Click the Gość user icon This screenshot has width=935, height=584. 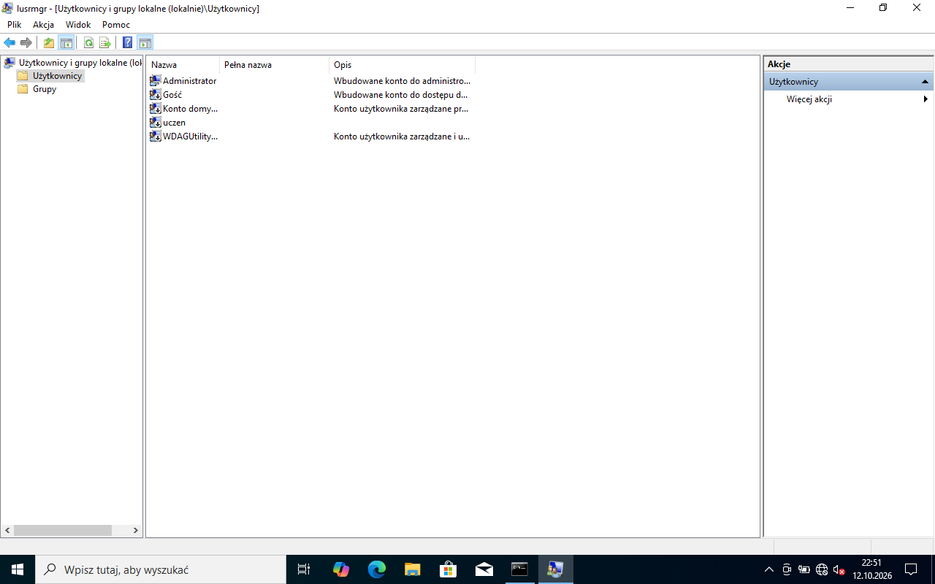(156, 95)
